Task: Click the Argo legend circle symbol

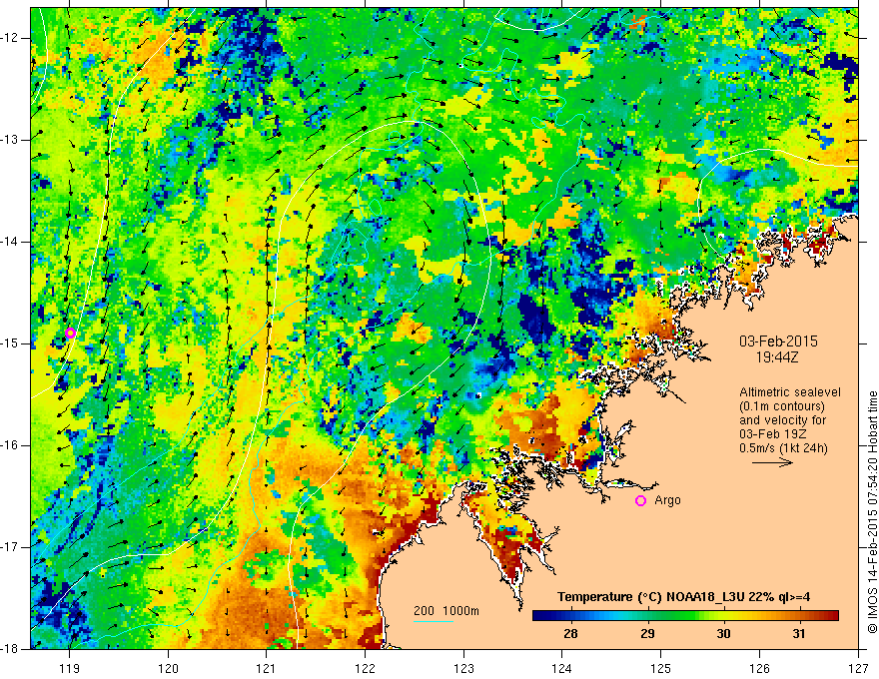Action: point(640,500)
